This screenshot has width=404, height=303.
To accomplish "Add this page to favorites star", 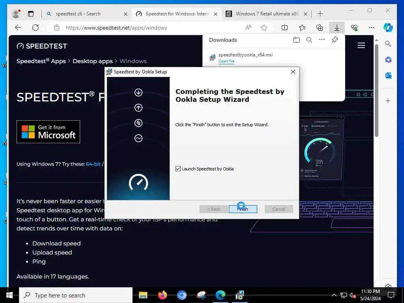I will [x=264, y=28].
